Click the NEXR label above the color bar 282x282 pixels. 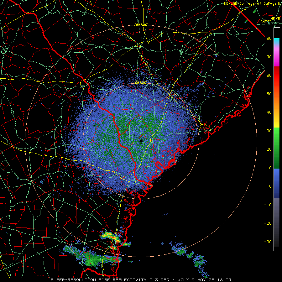tap(275, 19)
